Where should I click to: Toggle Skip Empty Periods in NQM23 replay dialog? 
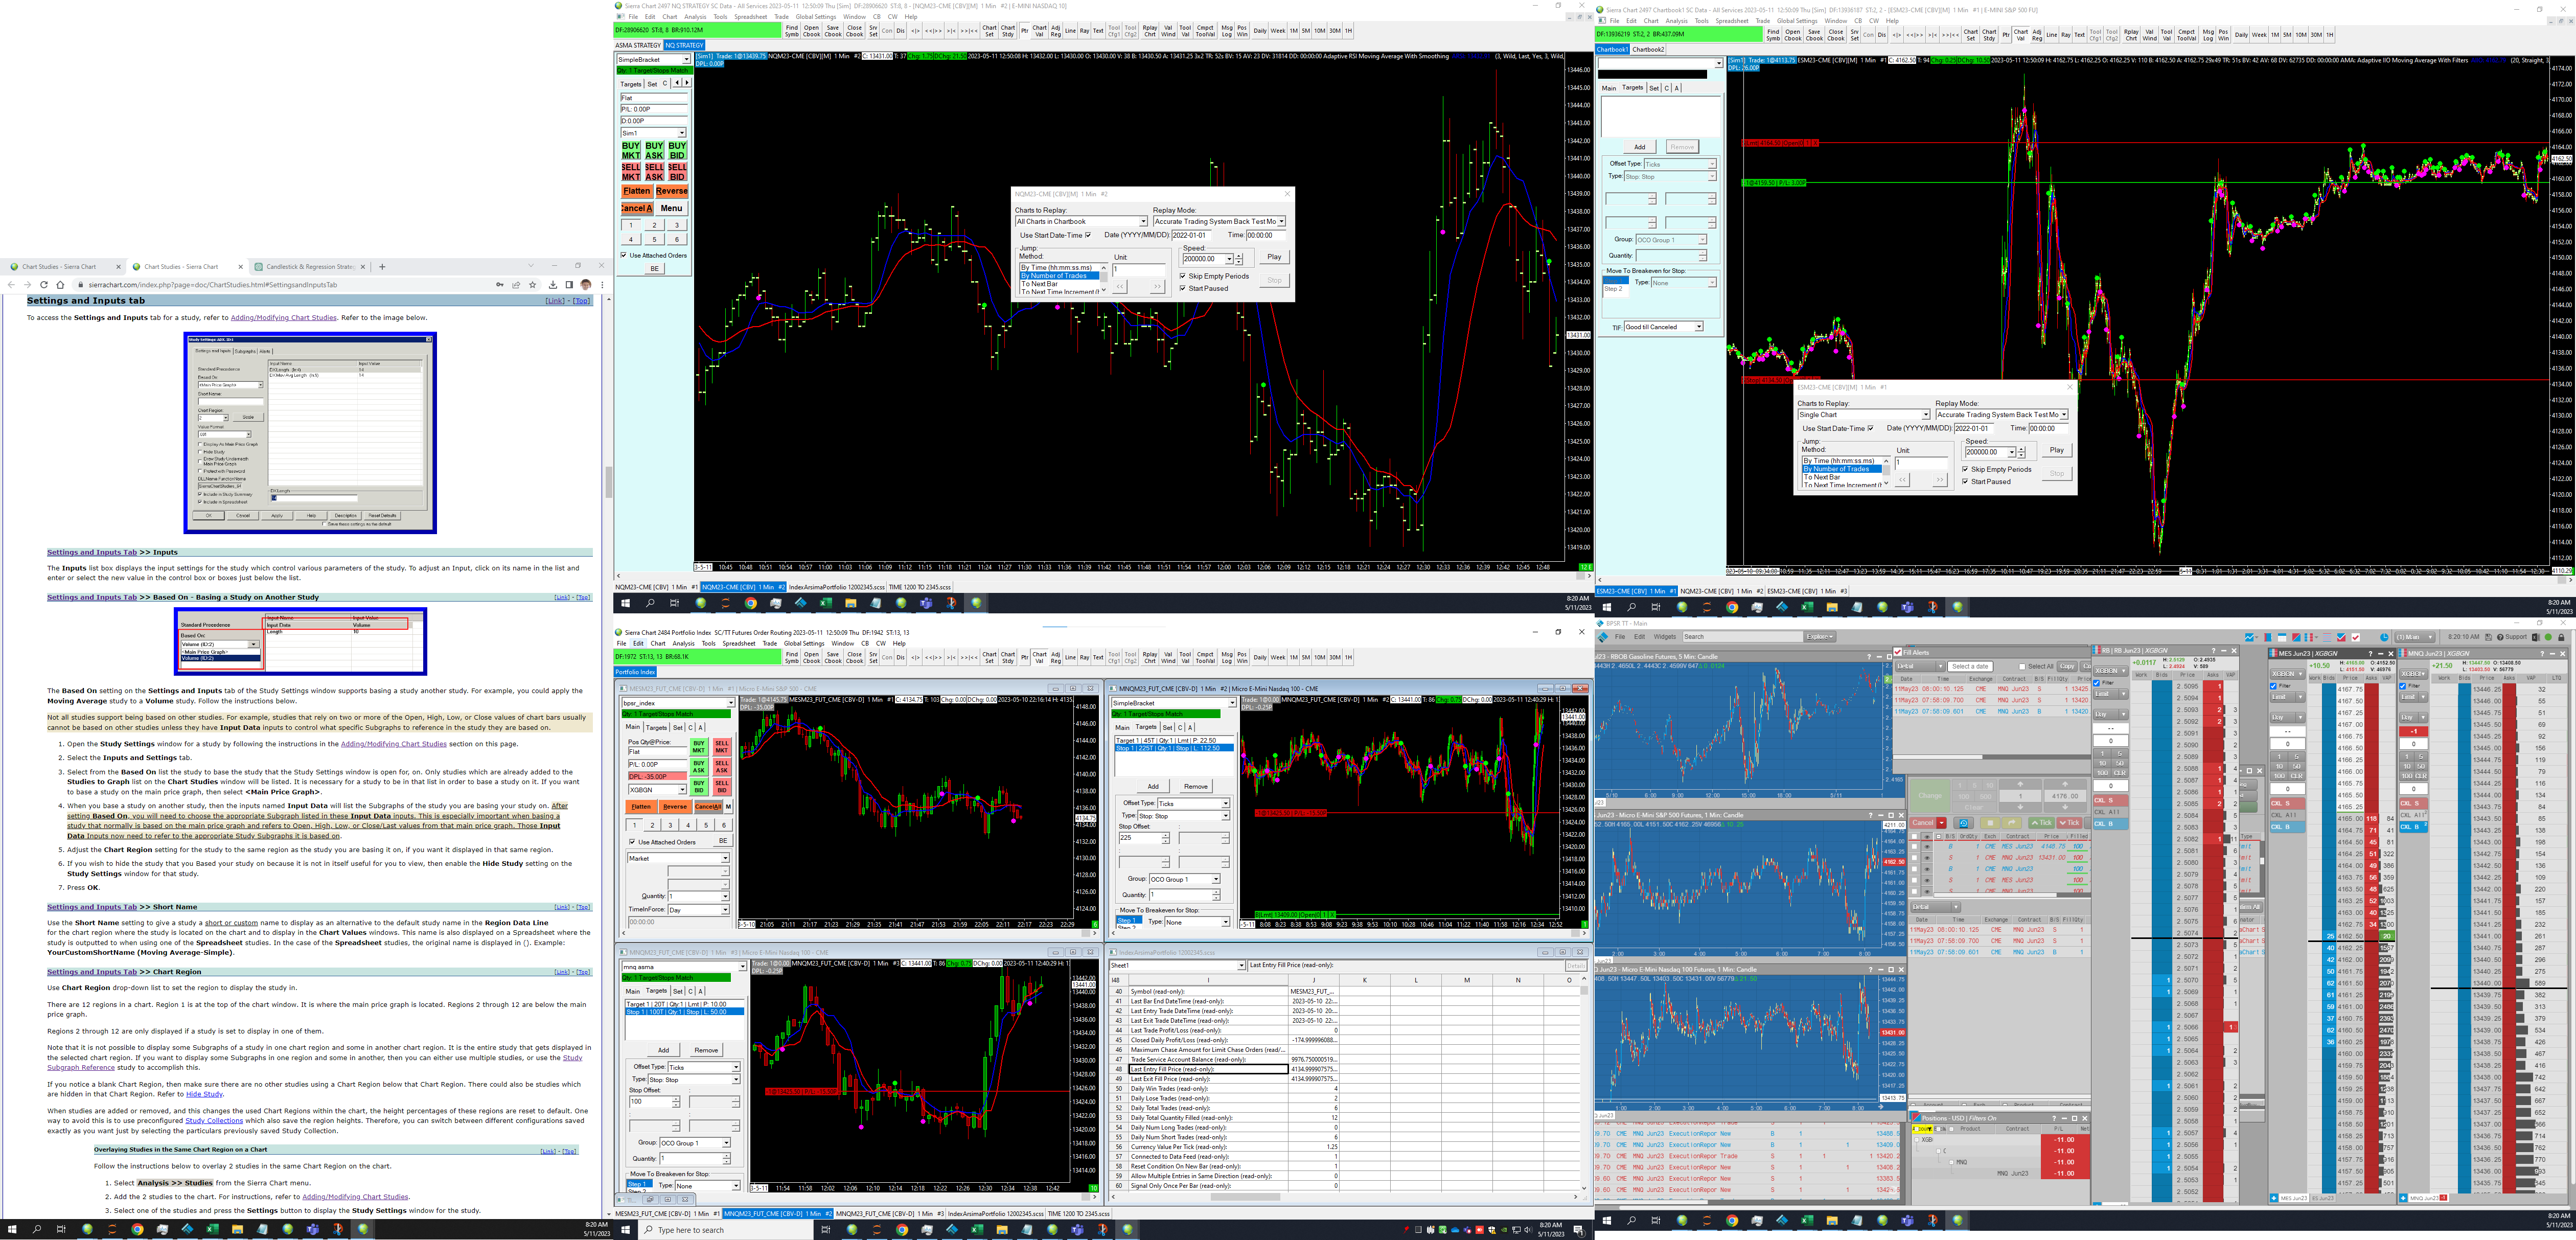[x=1183, y=276]
